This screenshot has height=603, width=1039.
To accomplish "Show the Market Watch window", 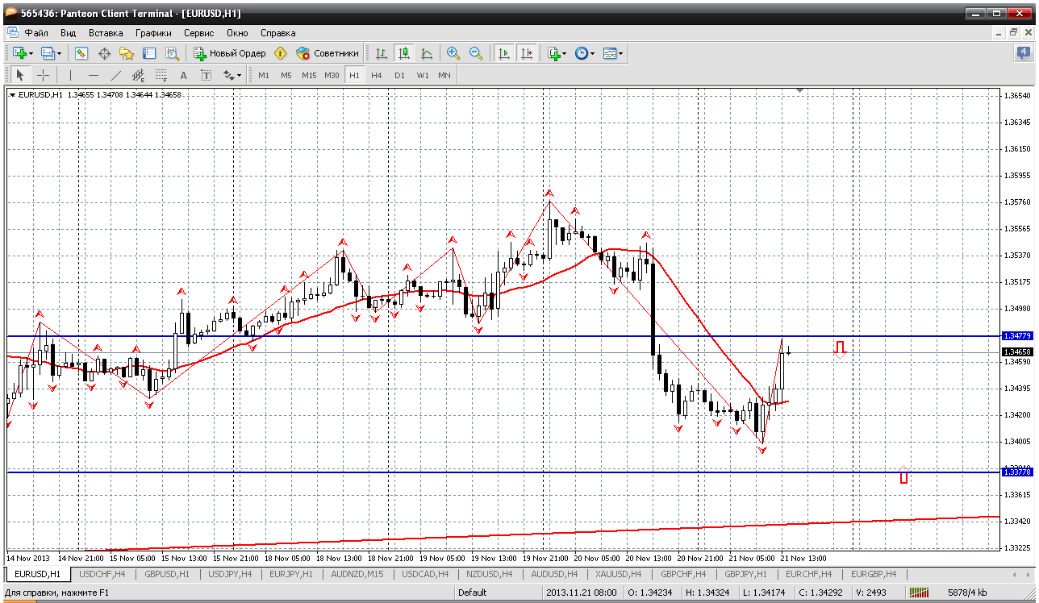I will 81,53.
